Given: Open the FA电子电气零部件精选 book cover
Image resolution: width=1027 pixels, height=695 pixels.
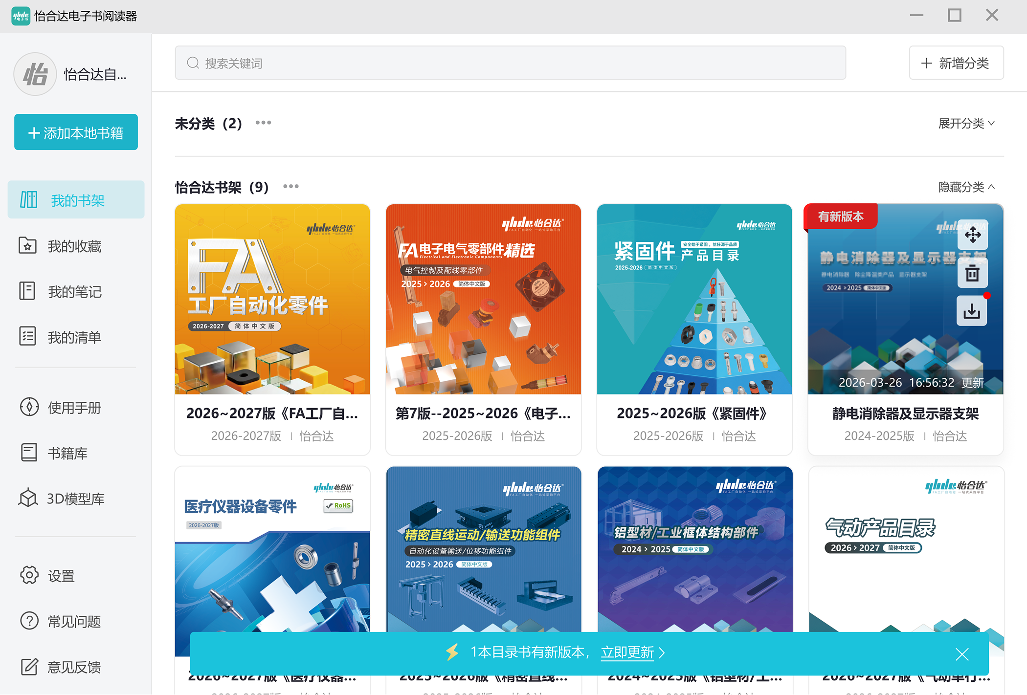Looking at the screenshot, I should point(484,299).
